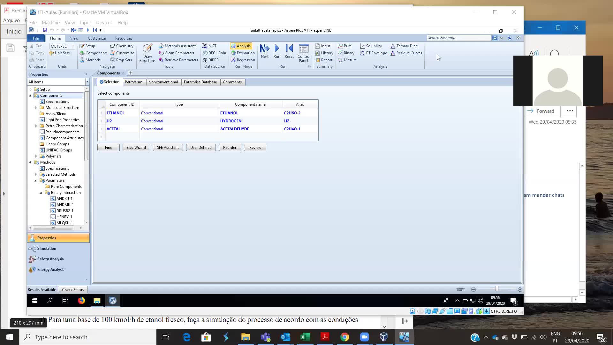The image size is (613, 345).
Task: Expand the Petro Characterization node
Action: pyautogui.click(x=36, y=126)
